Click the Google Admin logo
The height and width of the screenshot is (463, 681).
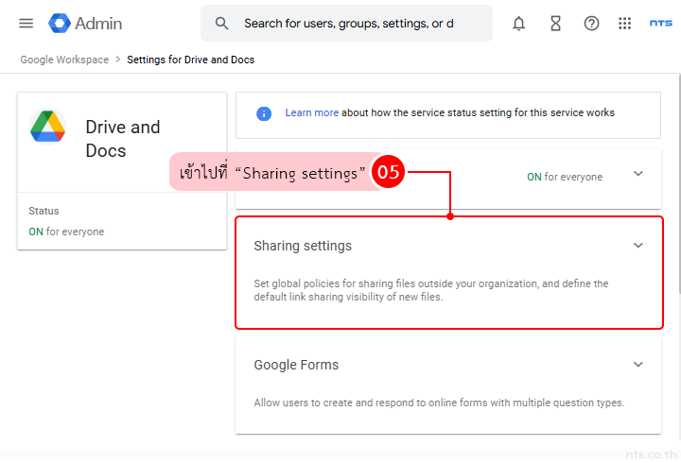pos(61,24)
